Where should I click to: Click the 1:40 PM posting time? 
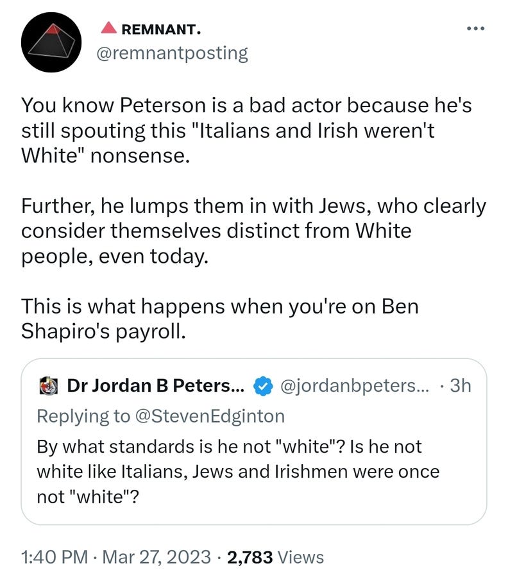pos(53,557)
